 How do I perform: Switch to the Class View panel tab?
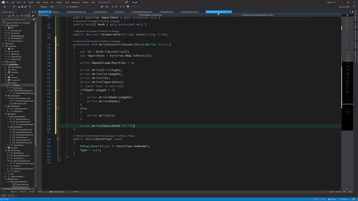coord(13,192)
